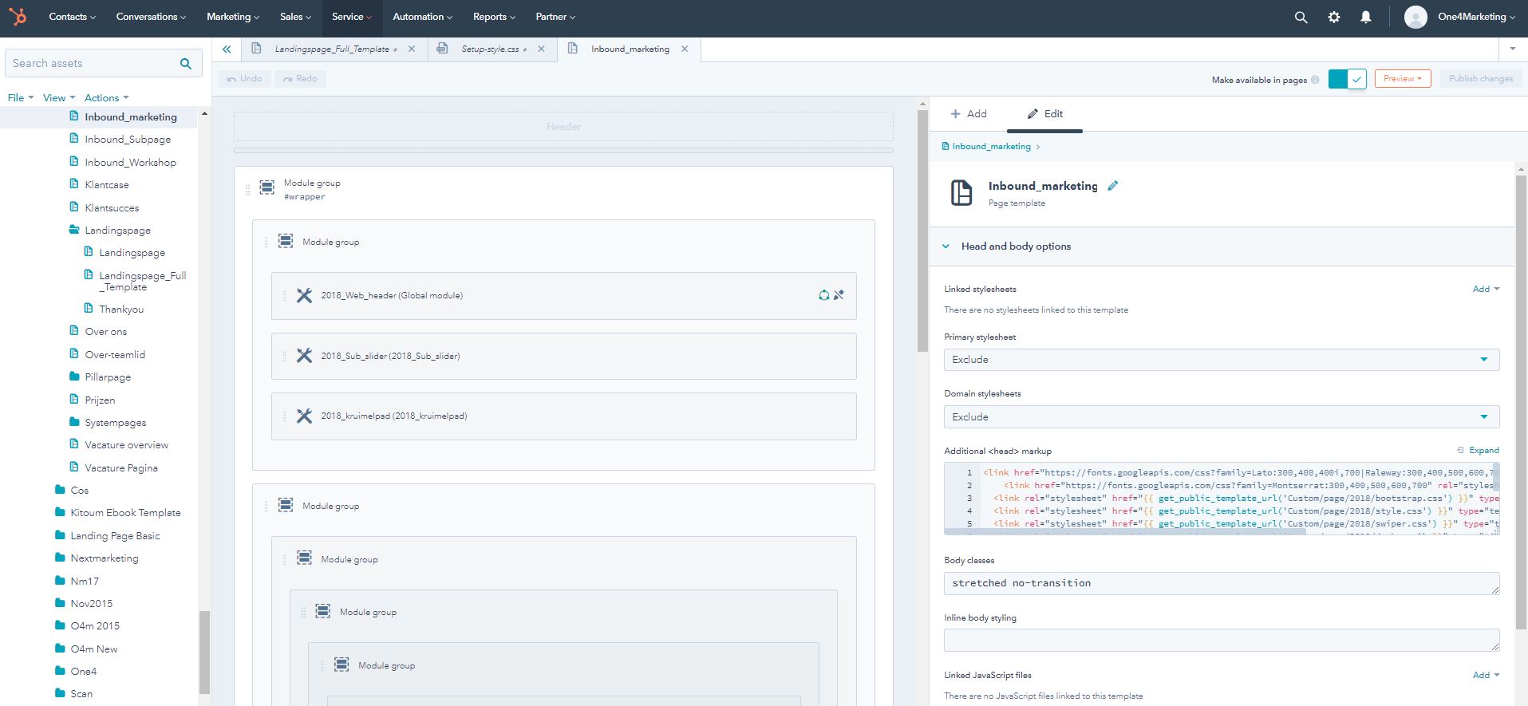The height and width of the screenshot is (706, 1528).
Task: Open the Nextmarketing folder
Action: pyautogui.click(x=104, y=558)
